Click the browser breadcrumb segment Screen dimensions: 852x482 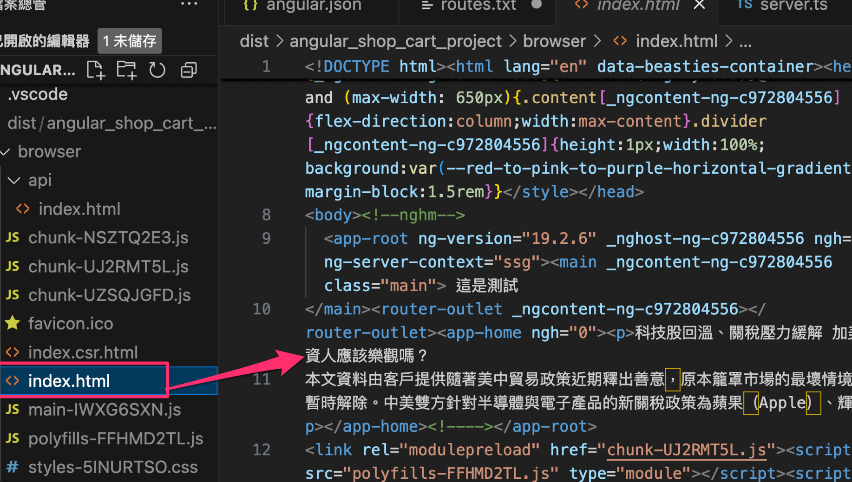(x=554, y=42)
